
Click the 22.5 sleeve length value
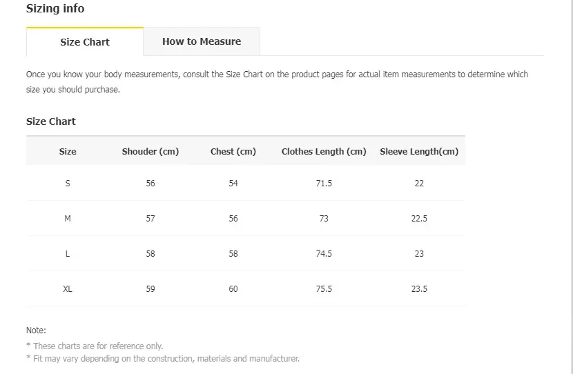coord(419,219)
